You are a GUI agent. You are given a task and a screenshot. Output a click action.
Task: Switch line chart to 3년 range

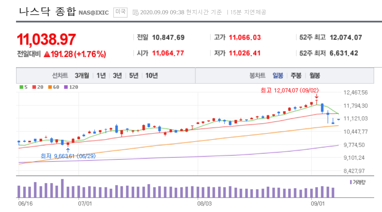[x=117, y=76]
